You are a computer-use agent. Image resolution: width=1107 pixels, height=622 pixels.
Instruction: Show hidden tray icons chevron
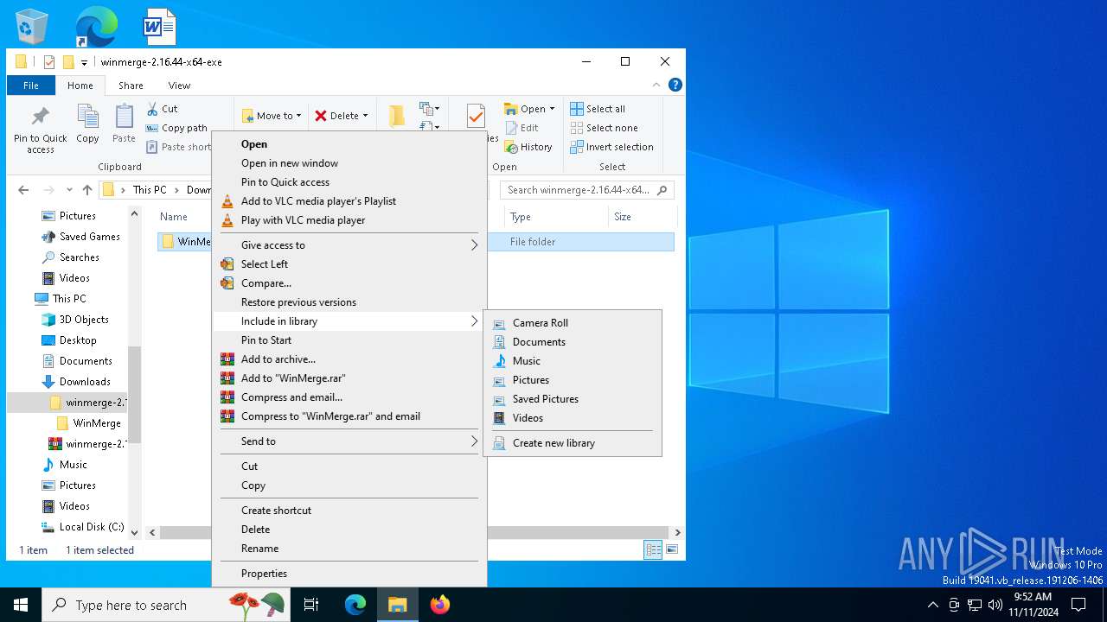click(932, 605)
